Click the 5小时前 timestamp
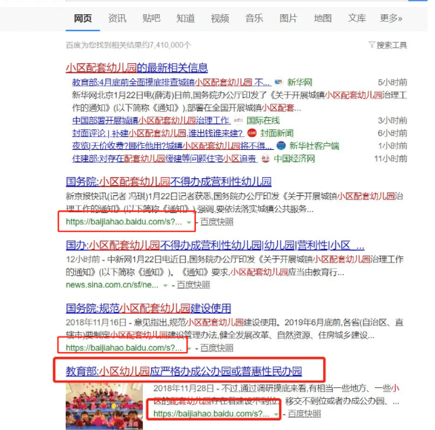The height and width of the screenshot is (430, 435). 392,82
